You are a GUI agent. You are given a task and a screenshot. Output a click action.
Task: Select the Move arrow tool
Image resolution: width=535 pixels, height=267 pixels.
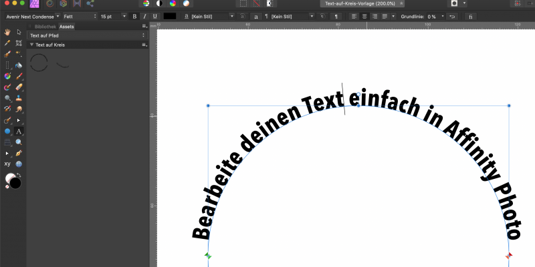pyautogui.click(x=19, y=32)
